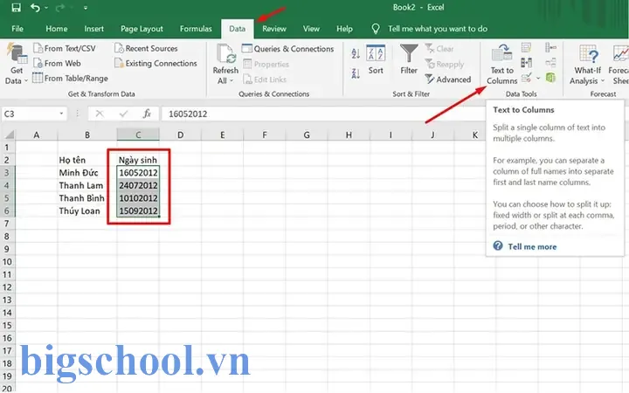
Task: Click the greyed Properties button
Action: [x=266, y=64]
